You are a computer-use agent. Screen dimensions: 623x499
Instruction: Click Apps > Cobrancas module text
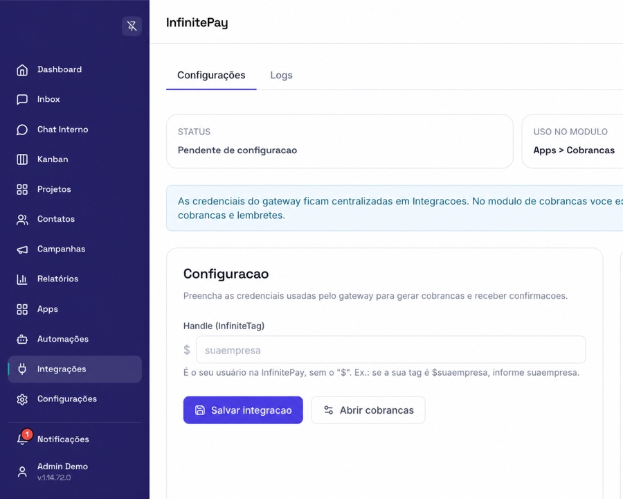574,150
